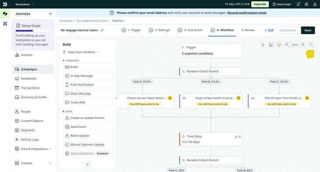320x172 pixels.
Task: Go to step 2. Settings
Action: pyautogui.click(x=159, y=30)
